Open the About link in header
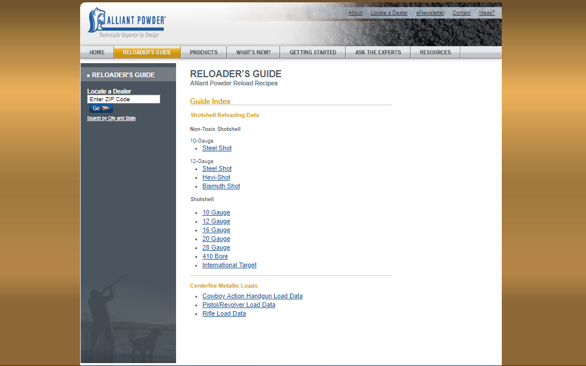 click(355, 13)
